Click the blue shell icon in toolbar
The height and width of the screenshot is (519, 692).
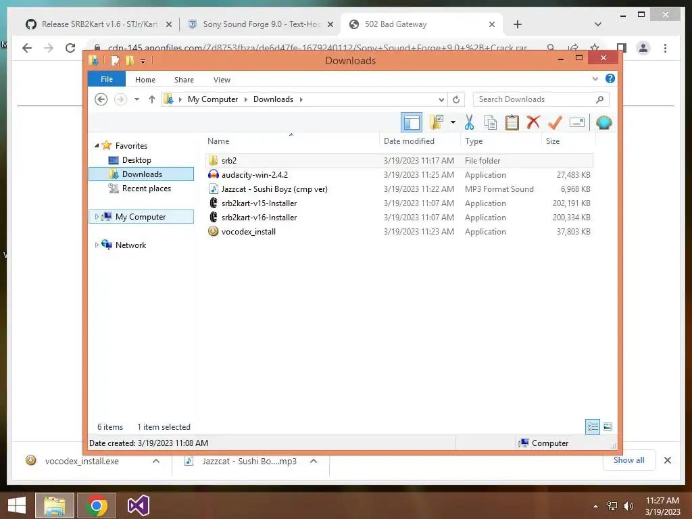(603, 122)
